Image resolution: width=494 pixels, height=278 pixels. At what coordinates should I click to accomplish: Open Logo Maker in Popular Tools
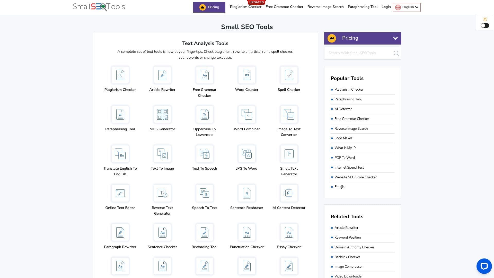click(343, 138)
